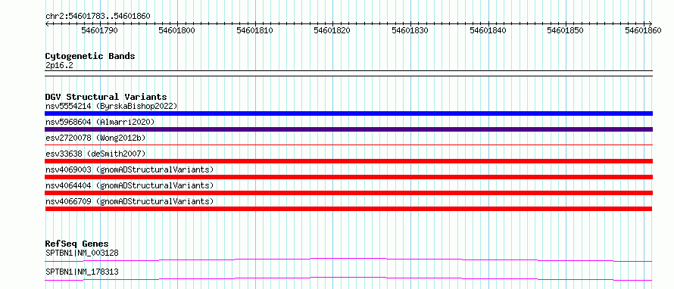Click the purple nsv5968604 variant bar
This screenshot has height=289, width=674.
coord(348,129)
